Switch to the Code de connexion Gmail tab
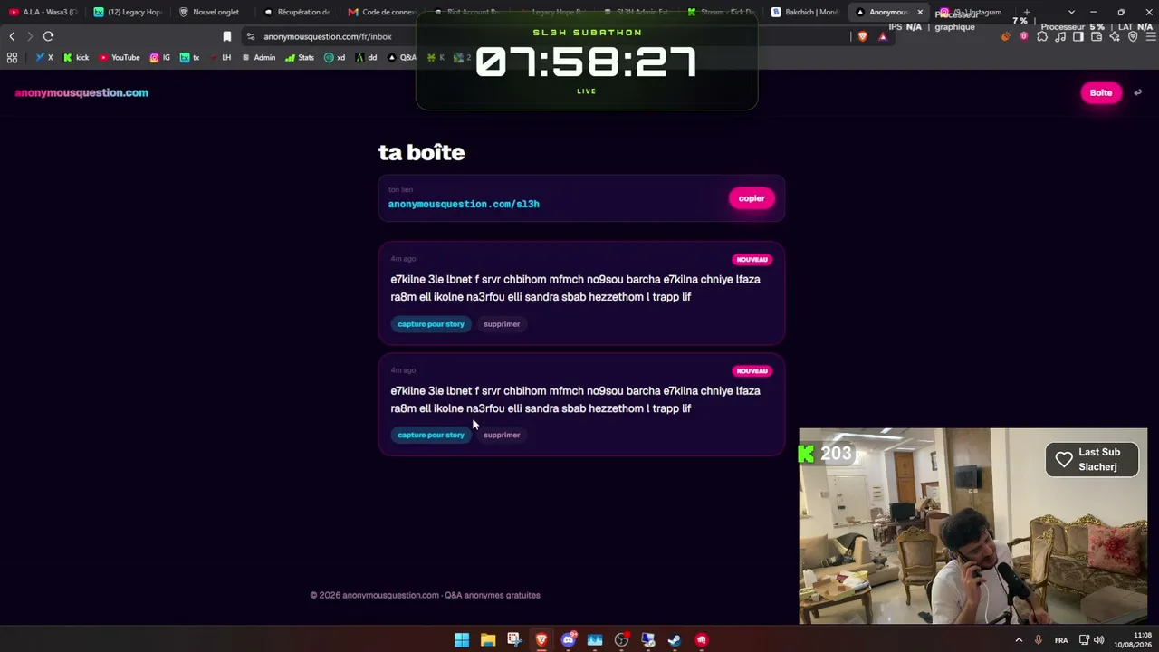Screen dimensions: 1159x652 (383, 12)
